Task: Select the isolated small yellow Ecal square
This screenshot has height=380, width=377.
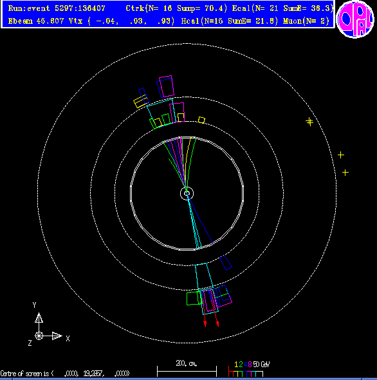Action: [201, 120]
